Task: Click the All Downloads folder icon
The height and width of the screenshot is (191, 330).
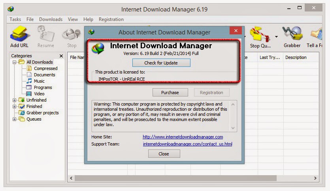Action: coord(22,62)
